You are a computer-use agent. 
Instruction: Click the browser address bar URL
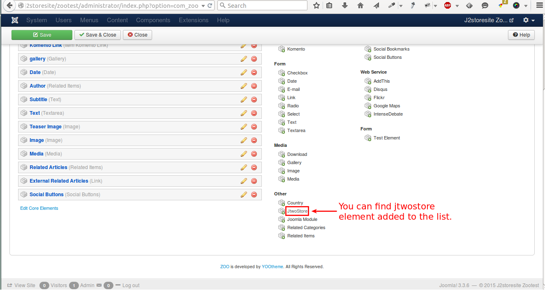click(x=112, y=6)
